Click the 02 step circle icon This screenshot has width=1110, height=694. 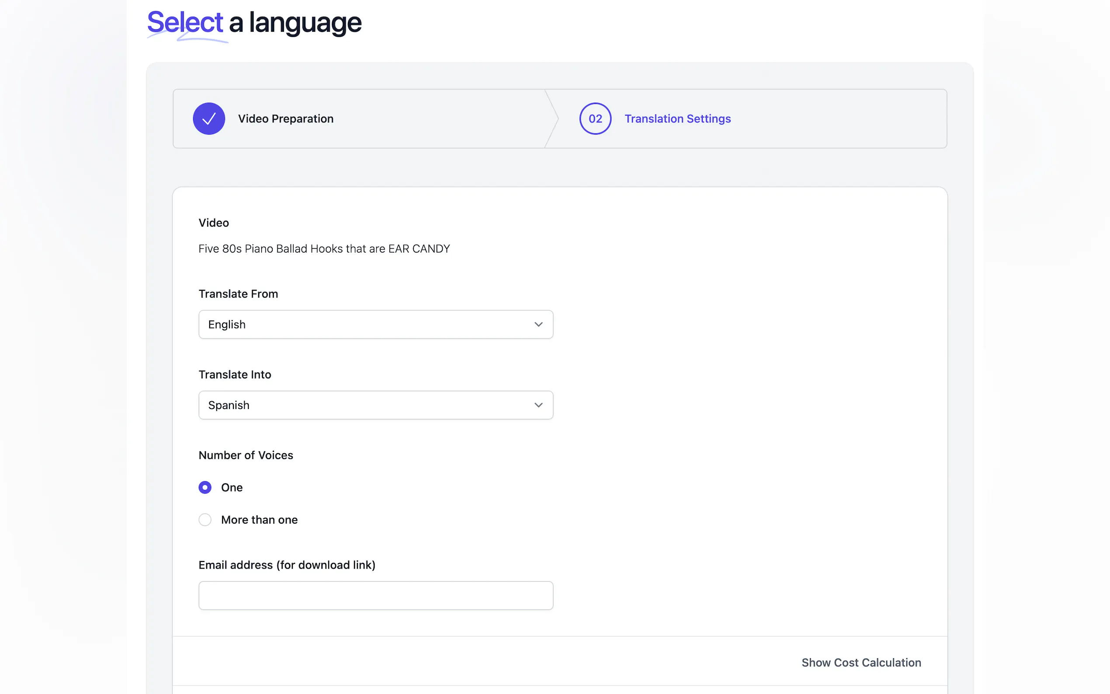[x=595, y=118]
